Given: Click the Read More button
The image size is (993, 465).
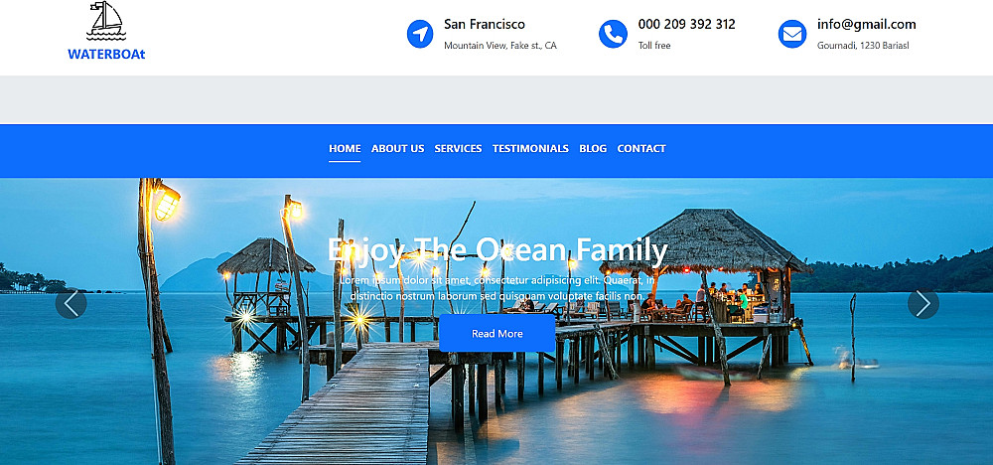Looking at the screenshot, I should pyautogui.click(x=497, y=333).
